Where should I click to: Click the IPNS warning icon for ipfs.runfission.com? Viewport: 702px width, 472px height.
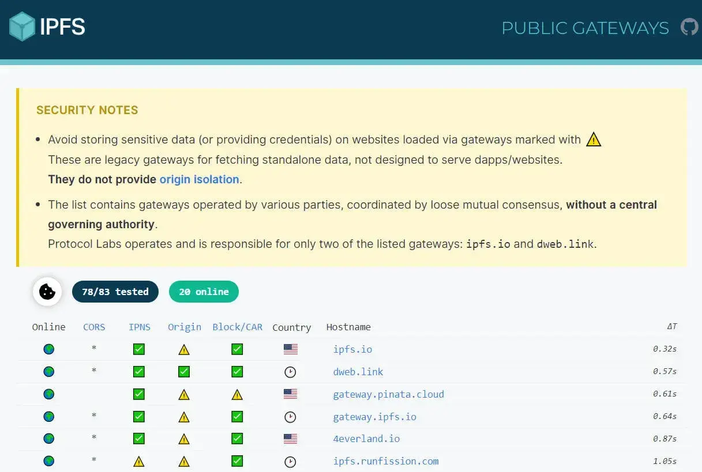[x=138, y=461]
